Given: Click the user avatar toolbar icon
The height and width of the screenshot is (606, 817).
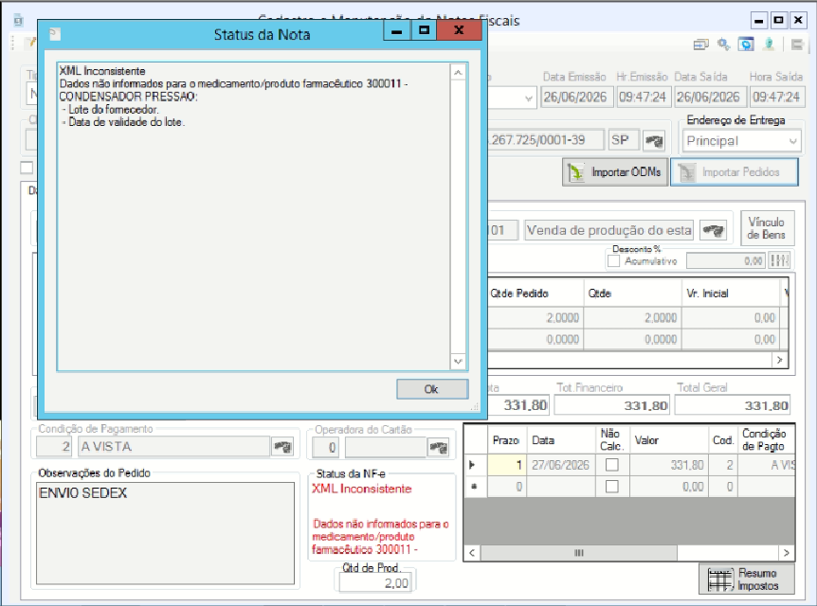Looking at the screenshot, I should (769, 45).
